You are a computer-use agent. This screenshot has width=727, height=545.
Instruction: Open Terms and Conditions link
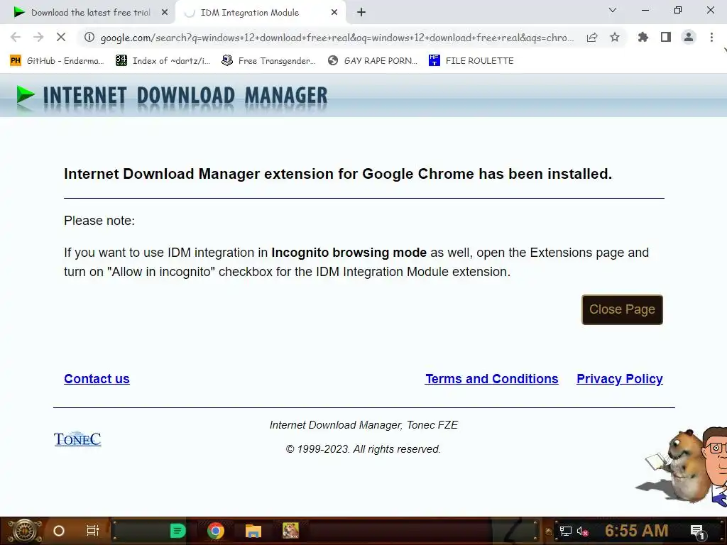(x=491, y=379)
